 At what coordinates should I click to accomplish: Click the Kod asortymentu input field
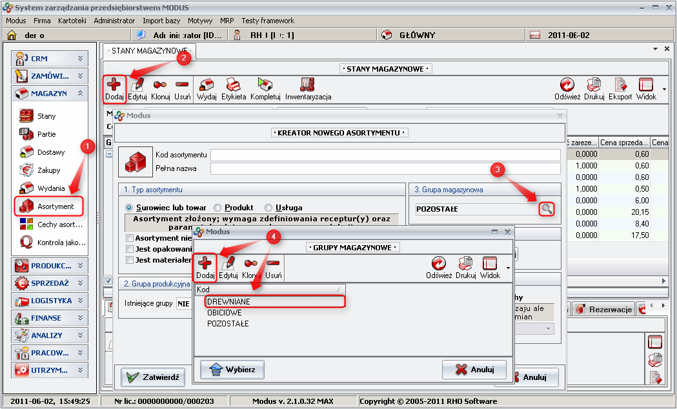(385, 155)
